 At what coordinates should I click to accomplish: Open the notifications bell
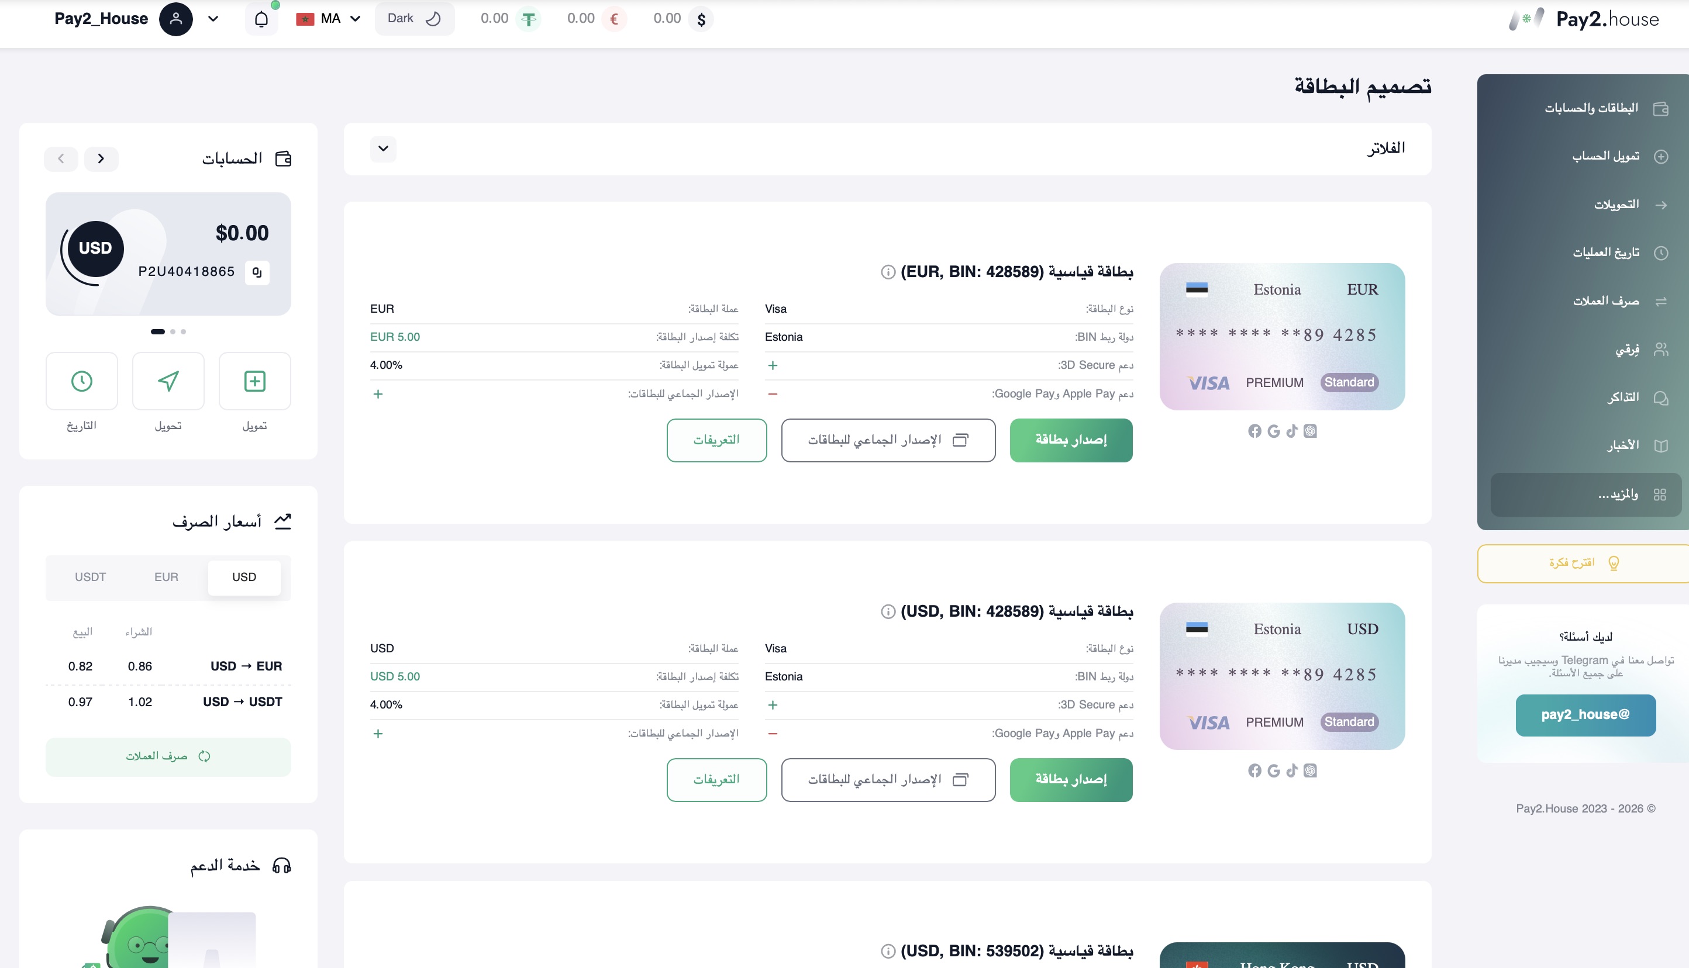(x=261, y=19)
